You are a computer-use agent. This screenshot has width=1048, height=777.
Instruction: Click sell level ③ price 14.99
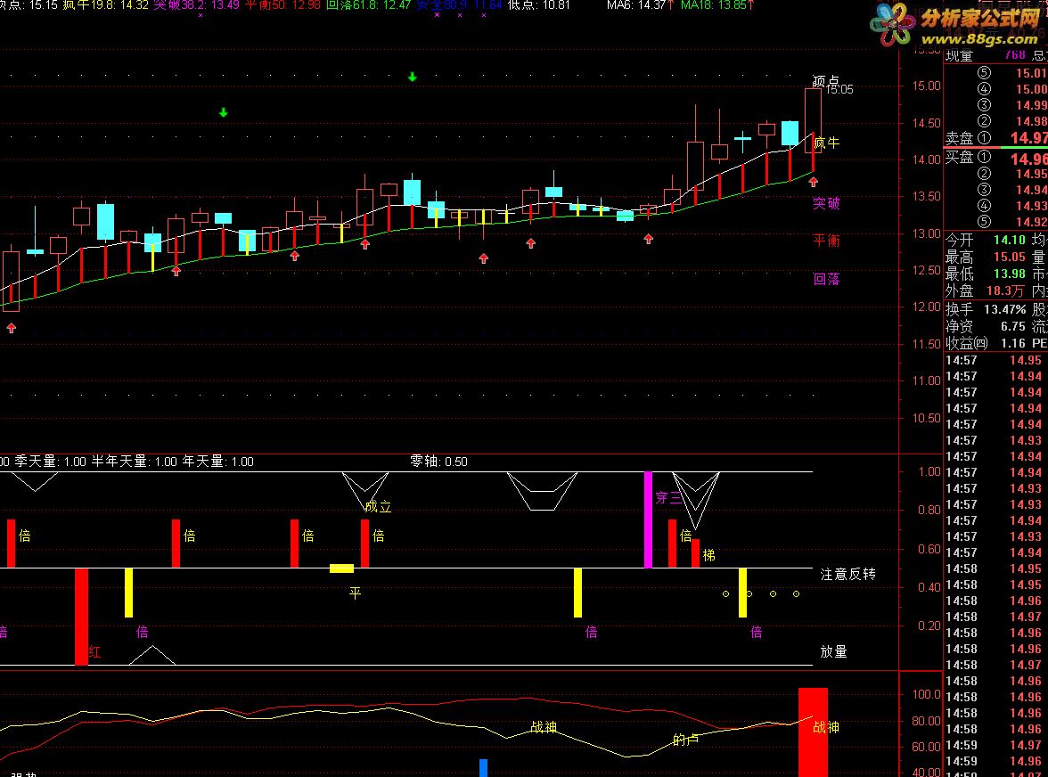click(1030, 105)
